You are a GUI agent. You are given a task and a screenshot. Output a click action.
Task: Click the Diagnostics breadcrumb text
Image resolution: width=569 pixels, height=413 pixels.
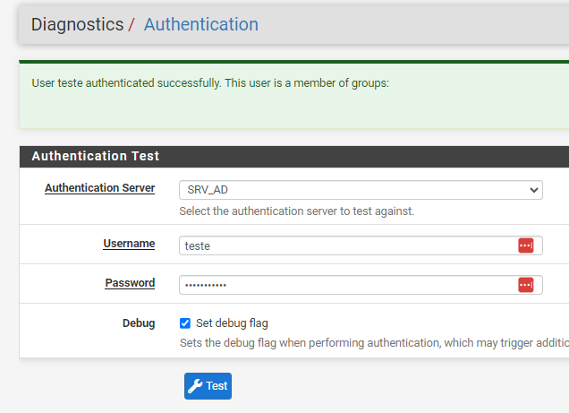[77, 24]
